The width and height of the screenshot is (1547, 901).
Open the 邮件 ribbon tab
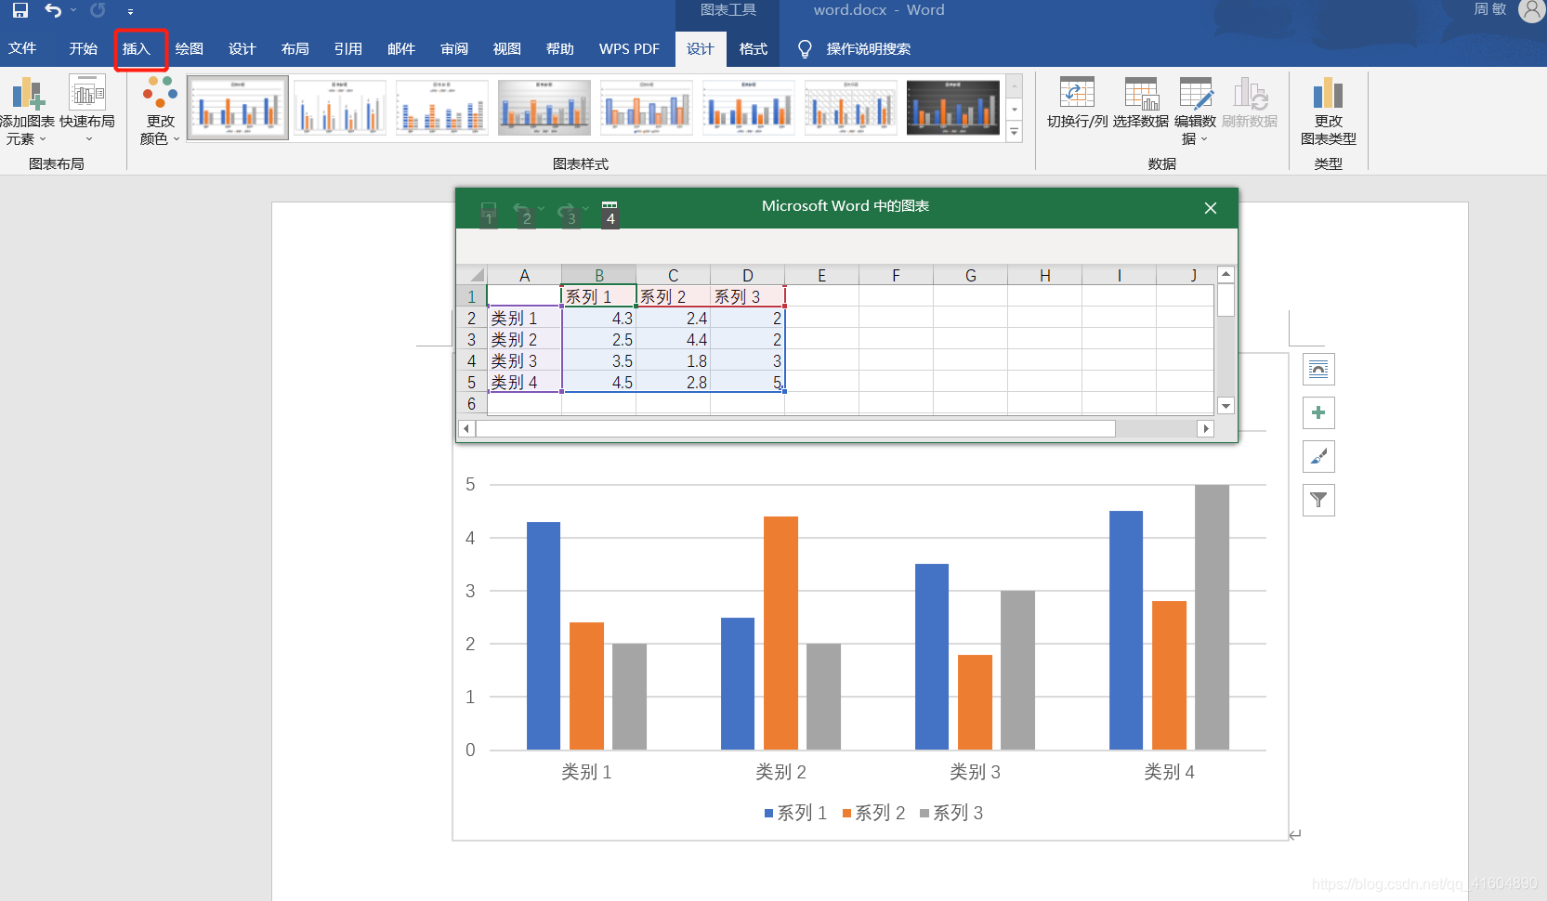point(400,48)
